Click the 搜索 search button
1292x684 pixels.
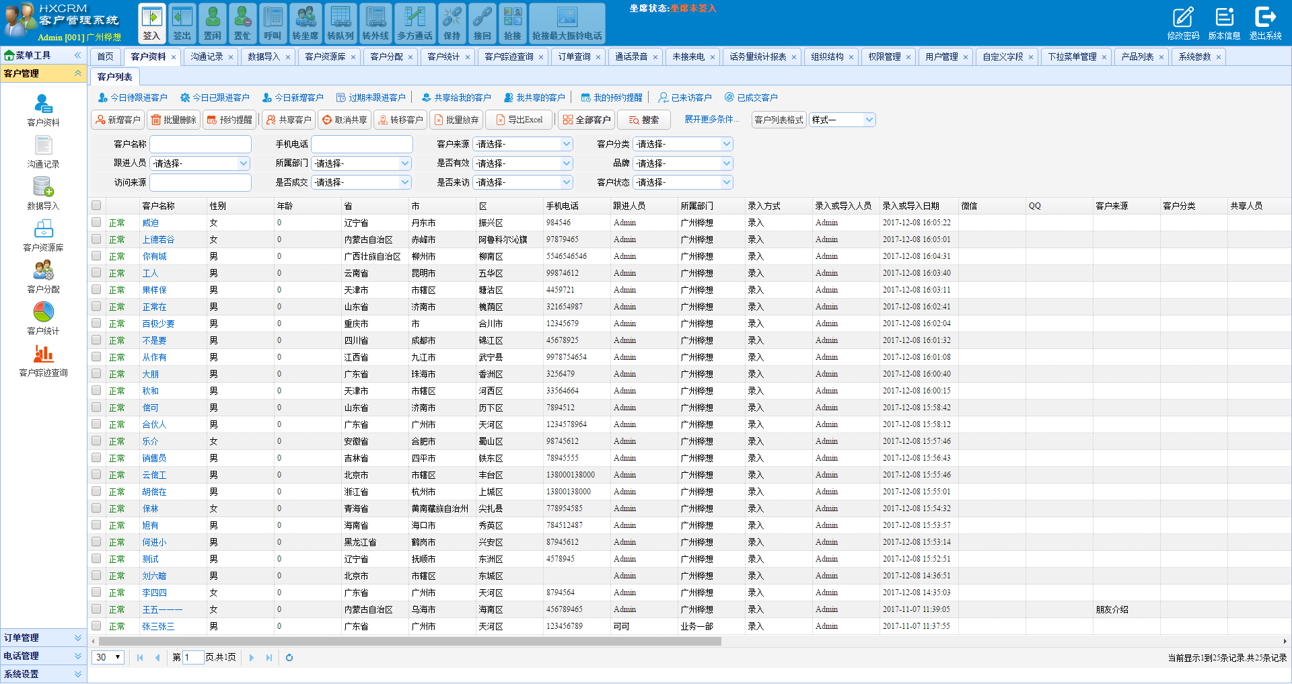[644, 120]
